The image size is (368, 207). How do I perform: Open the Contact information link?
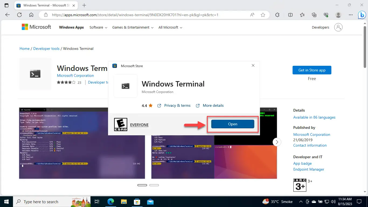point(310,145)
